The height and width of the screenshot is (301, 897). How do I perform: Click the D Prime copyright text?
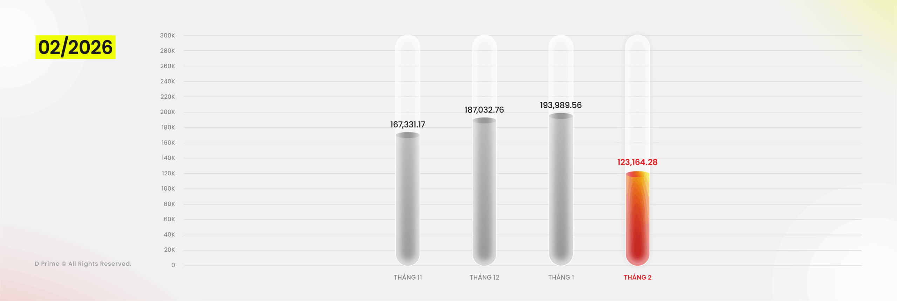point(83,264)
